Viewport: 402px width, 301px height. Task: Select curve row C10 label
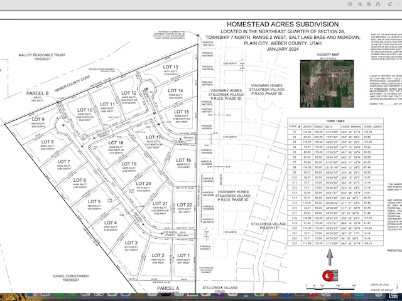pos(295,177)
